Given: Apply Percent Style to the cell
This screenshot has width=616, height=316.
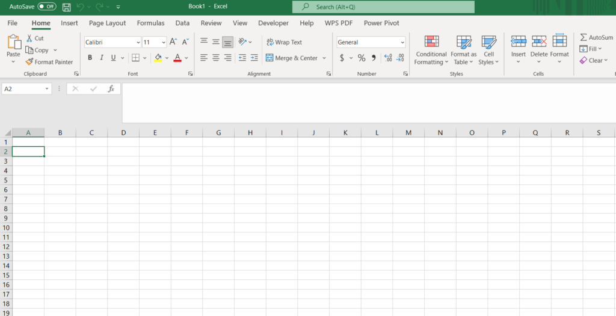Looking at the screenshot, I should tap(362, 58).
